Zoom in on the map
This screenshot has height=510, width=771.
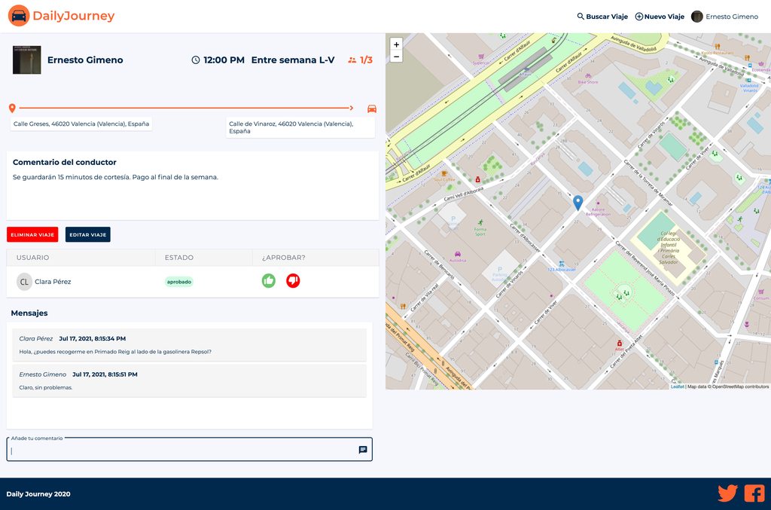(396, 44)
